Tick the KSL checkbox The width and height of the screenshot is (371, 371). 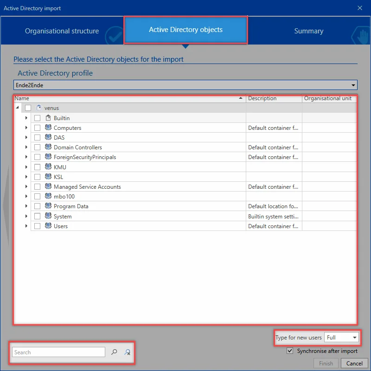click(x=37, y=177)
